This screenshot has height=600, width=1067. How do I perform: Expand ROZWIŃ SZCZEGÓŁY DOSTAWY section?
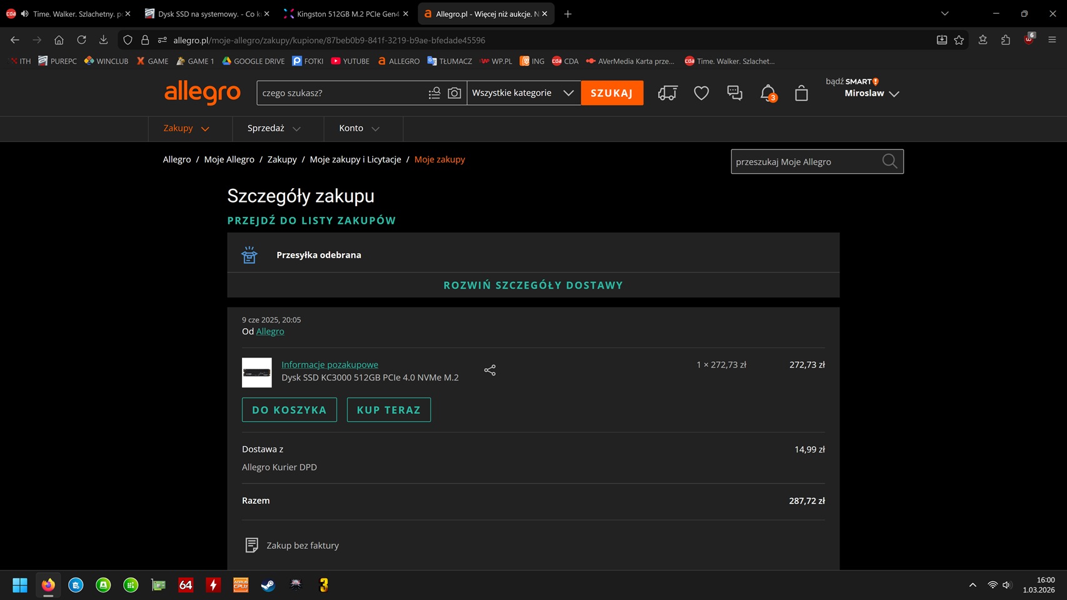pos(533,285)
